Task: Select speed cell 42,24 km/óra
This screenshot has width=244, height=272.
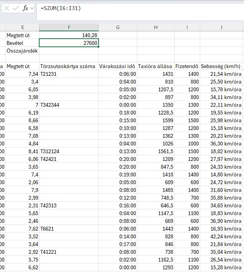Action: 221,236
